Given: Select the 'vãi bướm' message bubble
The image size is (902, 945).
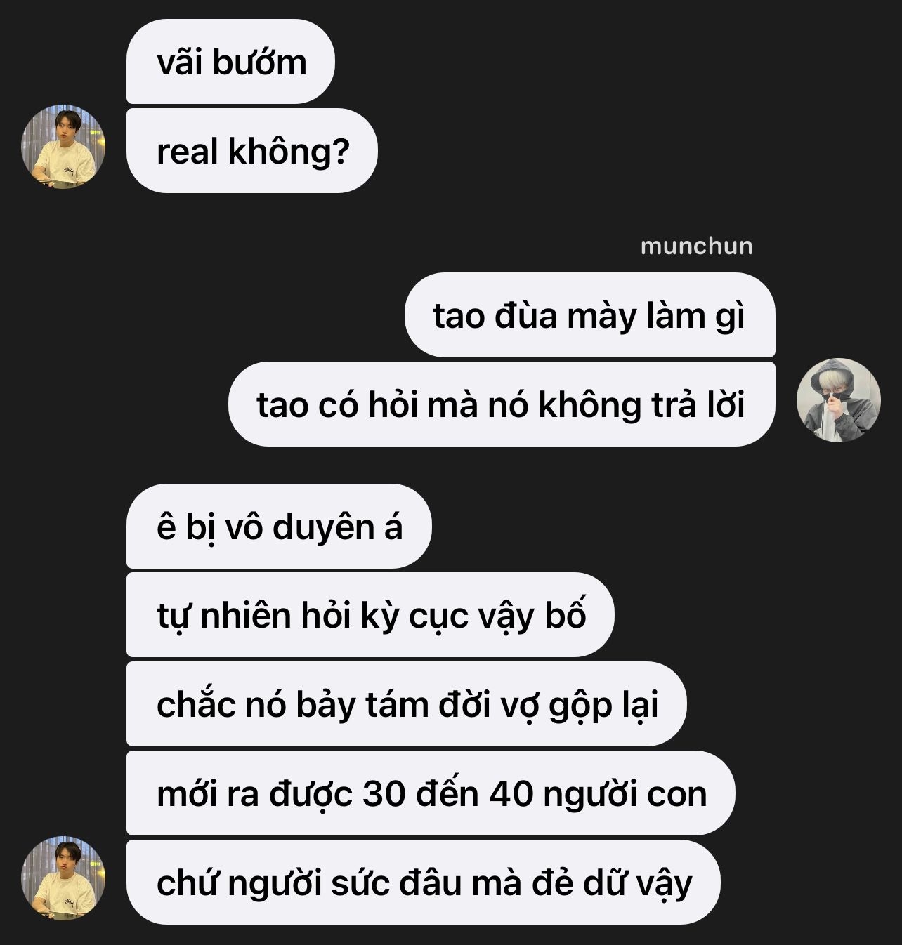Looking at the screenshot, I should coord(230,62).
